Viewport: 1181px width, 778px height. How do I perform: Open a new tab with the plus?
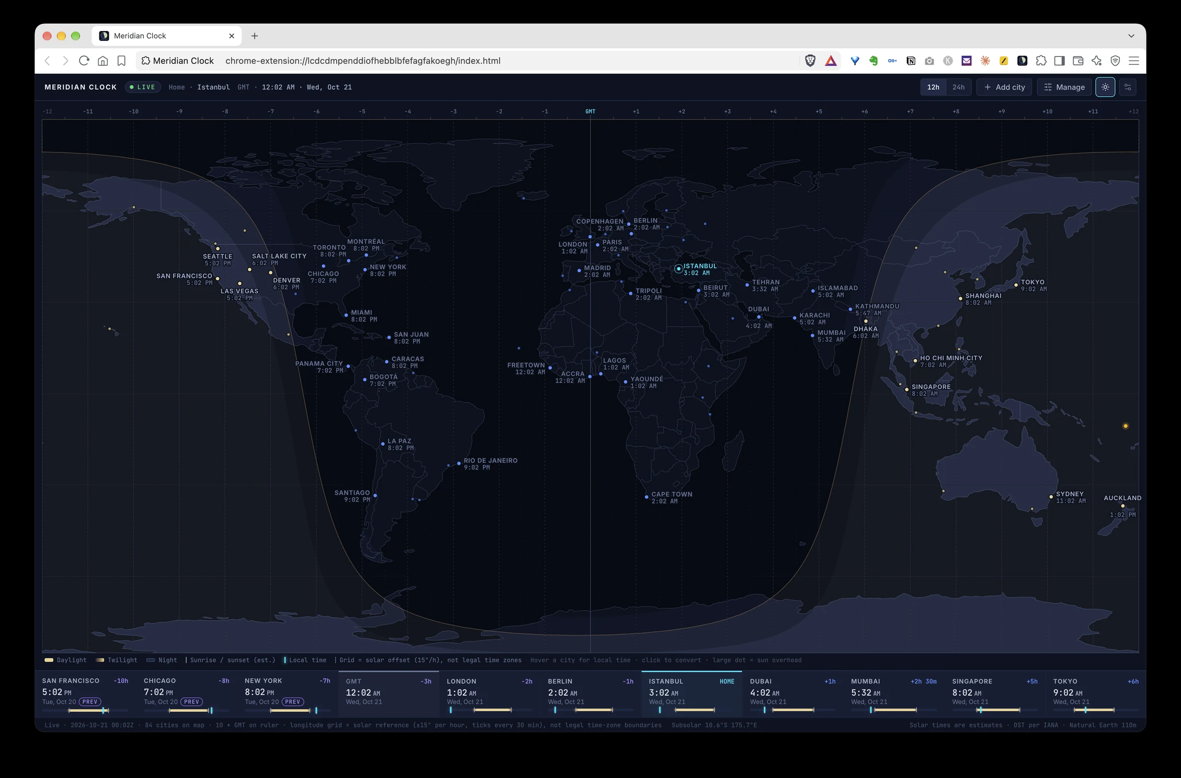coord(255,36)
